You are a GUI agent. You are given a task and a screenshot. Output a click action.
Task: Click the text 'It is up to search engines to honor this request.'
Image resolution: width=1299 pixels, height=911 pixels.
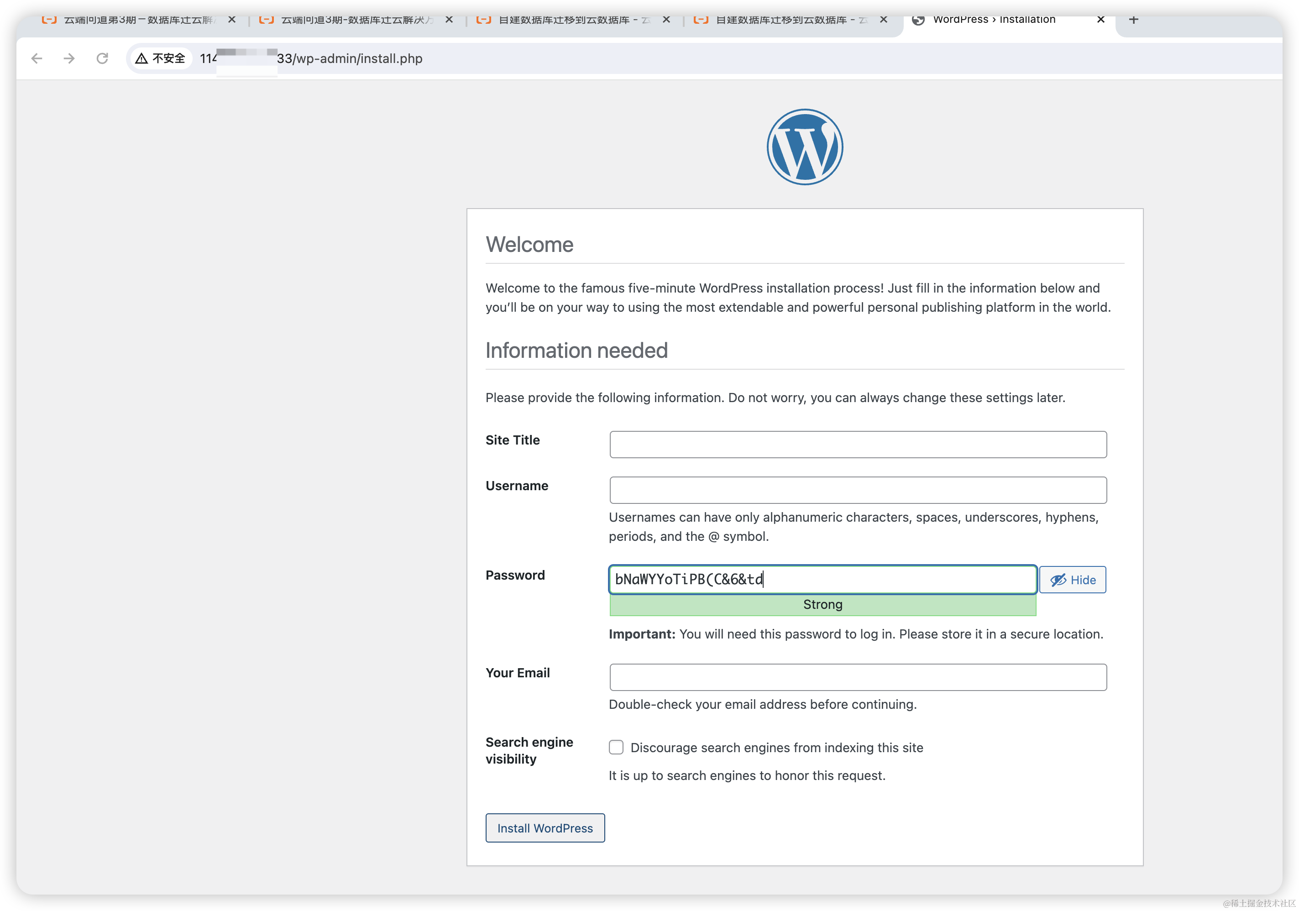coord(747,775)
